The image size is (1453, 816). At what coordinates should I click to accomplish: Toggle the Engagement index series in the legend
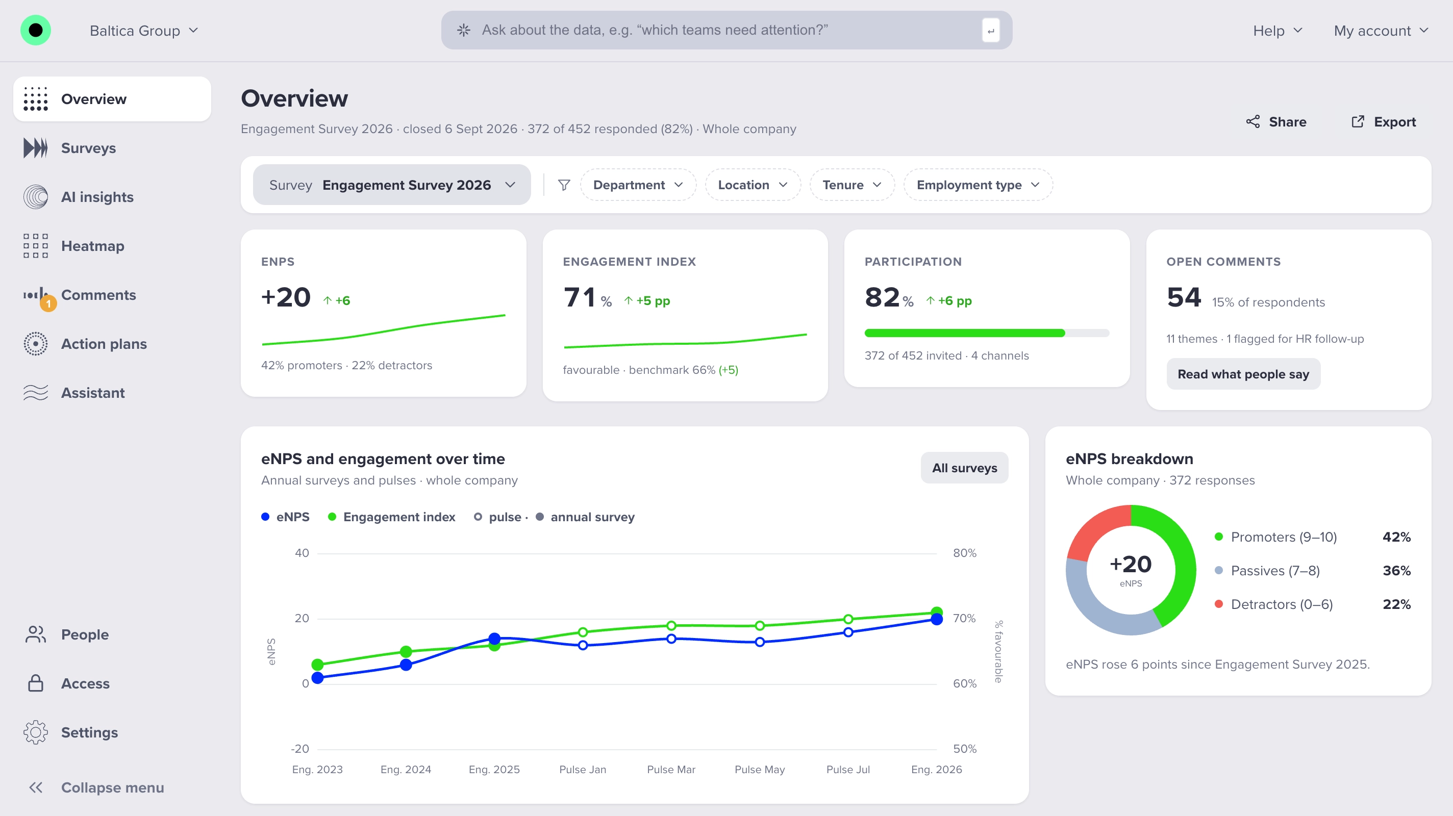pos(391,517)
